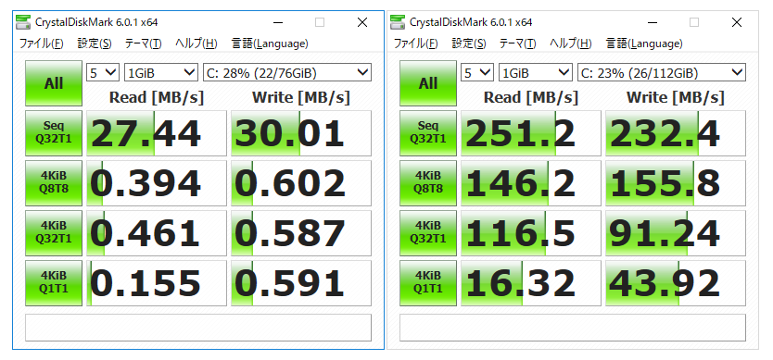Click the read value 116.5
The height and width of the screenshot is (360, 773).
pos(531,233)
